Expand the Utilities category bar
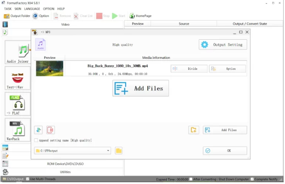This screenshot has width=285, height=184. pos(63,172)
